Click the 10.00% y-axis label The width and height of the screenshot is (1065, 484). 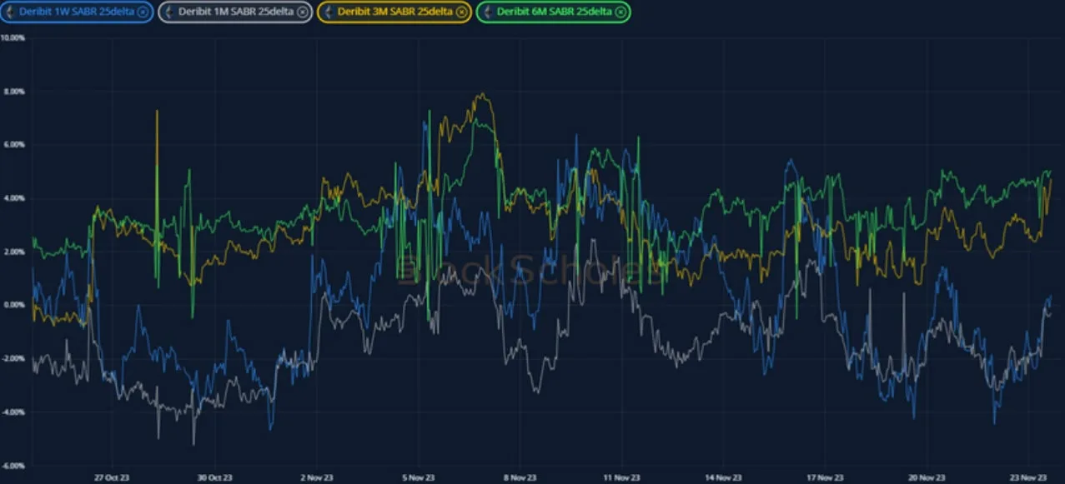(13, 37)
